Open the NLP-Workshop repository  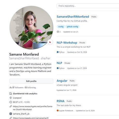click(67, 43)
